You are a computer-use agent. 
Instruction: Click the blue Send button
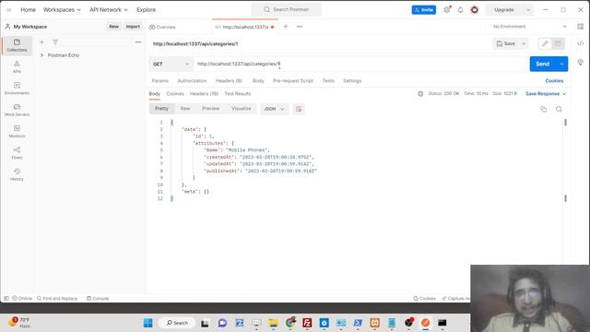click(x=543, y=64)
